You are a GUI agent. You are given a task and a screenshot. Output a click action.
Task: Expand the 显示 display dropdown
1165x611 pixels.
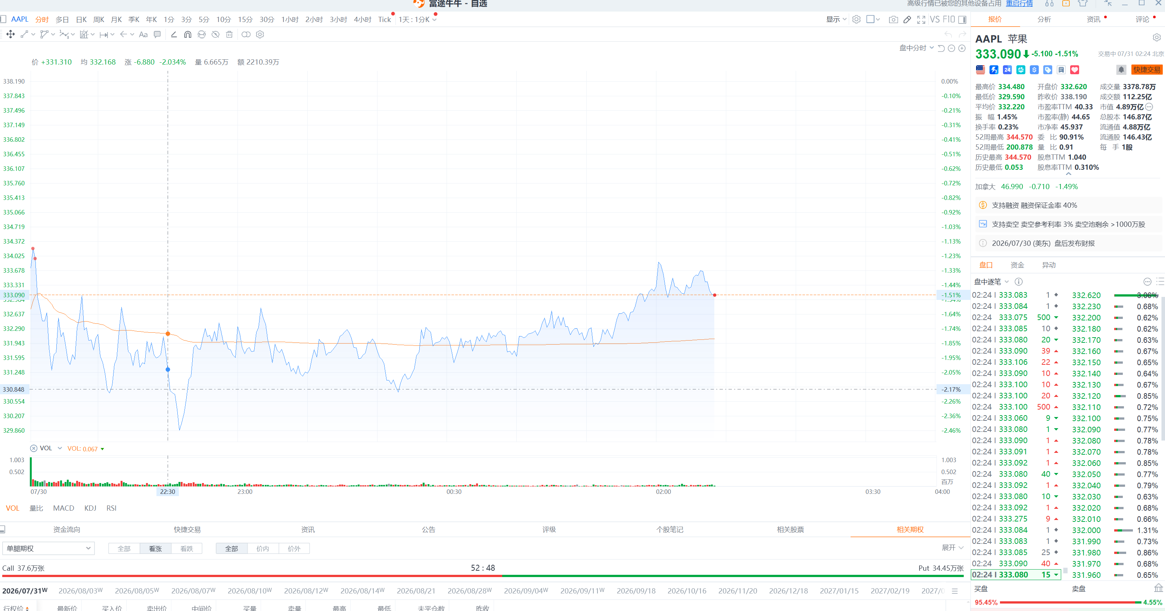point(836,19)
